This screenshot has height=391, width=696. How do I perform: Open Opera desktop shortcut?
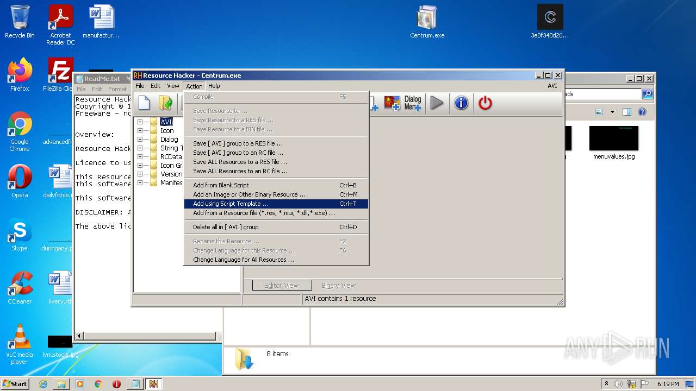click(x=20, y=181)
